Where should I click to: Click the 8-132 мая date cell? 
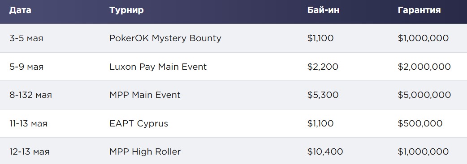[x=30, y=95]
